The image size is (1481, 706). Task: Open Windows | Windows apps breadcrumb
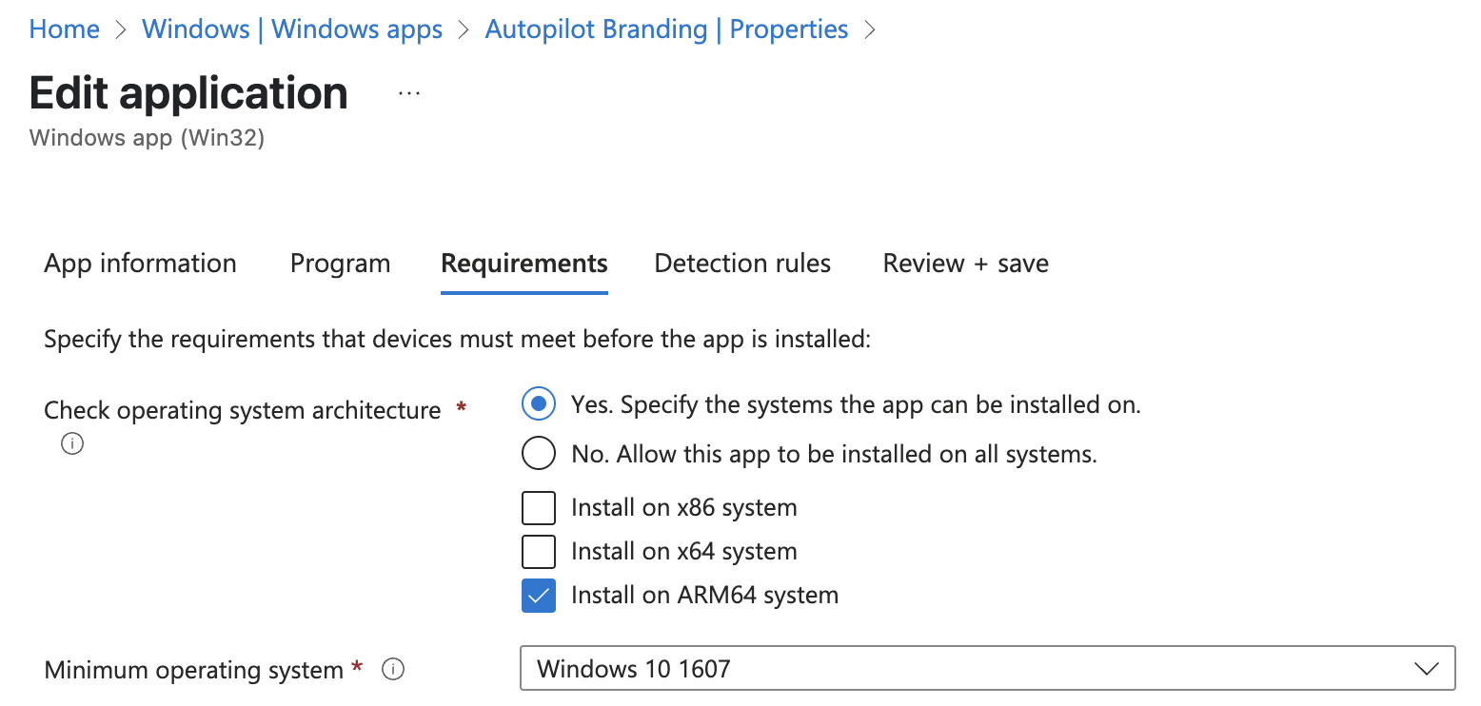coord(292,29)
